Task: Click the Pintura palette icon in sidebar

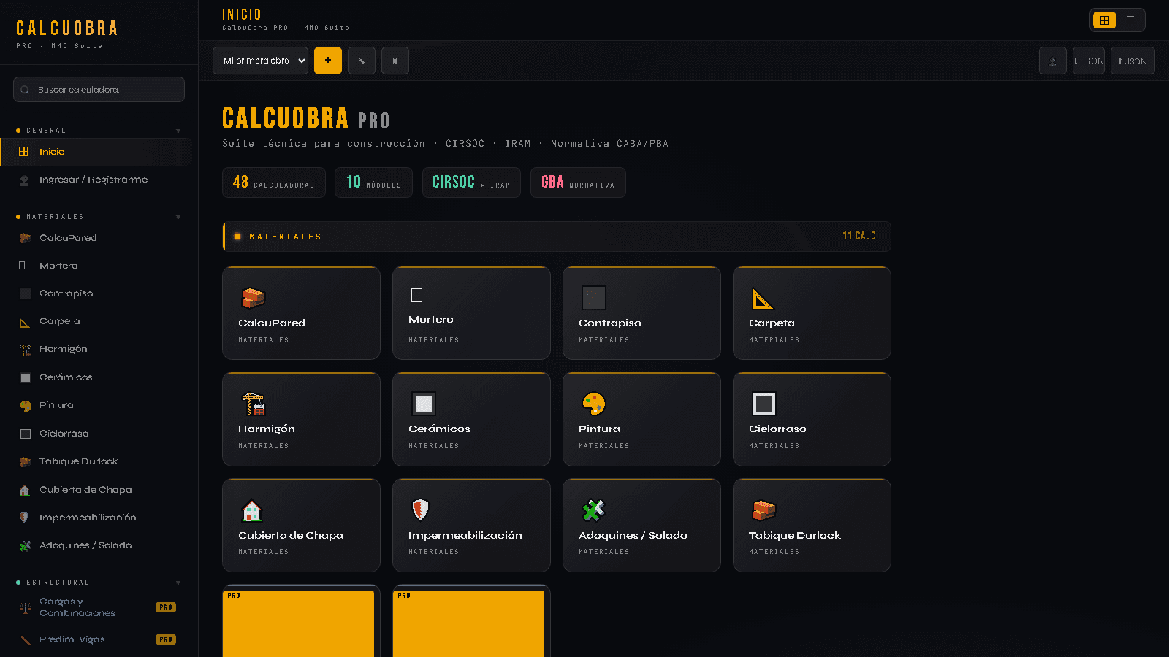Action: pos(26,406)
